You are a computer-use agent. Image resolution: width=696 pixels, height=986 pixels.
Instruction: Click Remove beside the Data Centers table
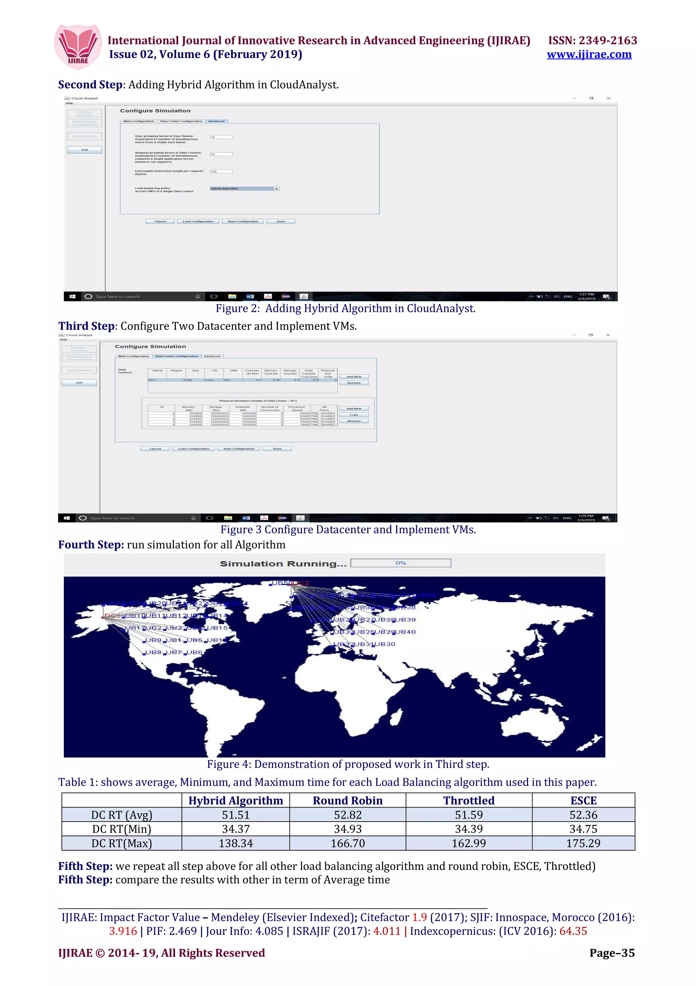pyautogui.click(x=354, y=383)
